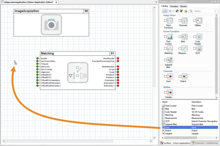Click the red NumResults output pin

(118, 58)
